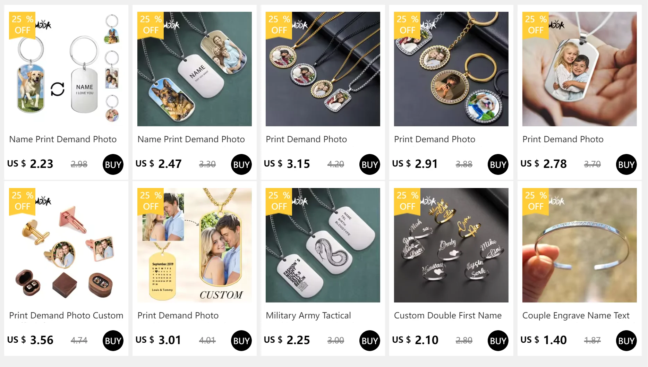
Task: Click BUY button for the US $3.01 item
Action: coord(241,341)
